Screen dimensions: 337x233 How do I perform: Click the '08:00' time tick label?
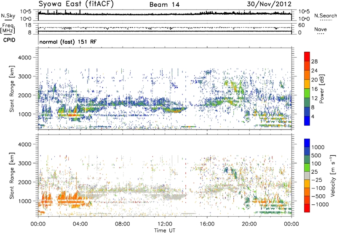123,224
